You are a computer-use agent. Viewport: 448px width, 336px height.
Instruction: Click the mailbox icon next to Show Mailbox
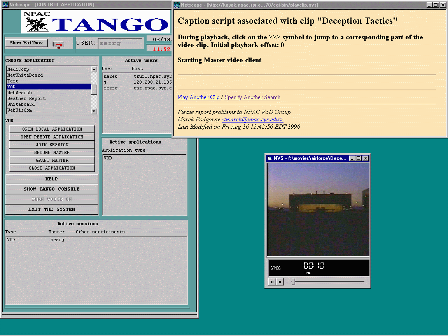58,44
